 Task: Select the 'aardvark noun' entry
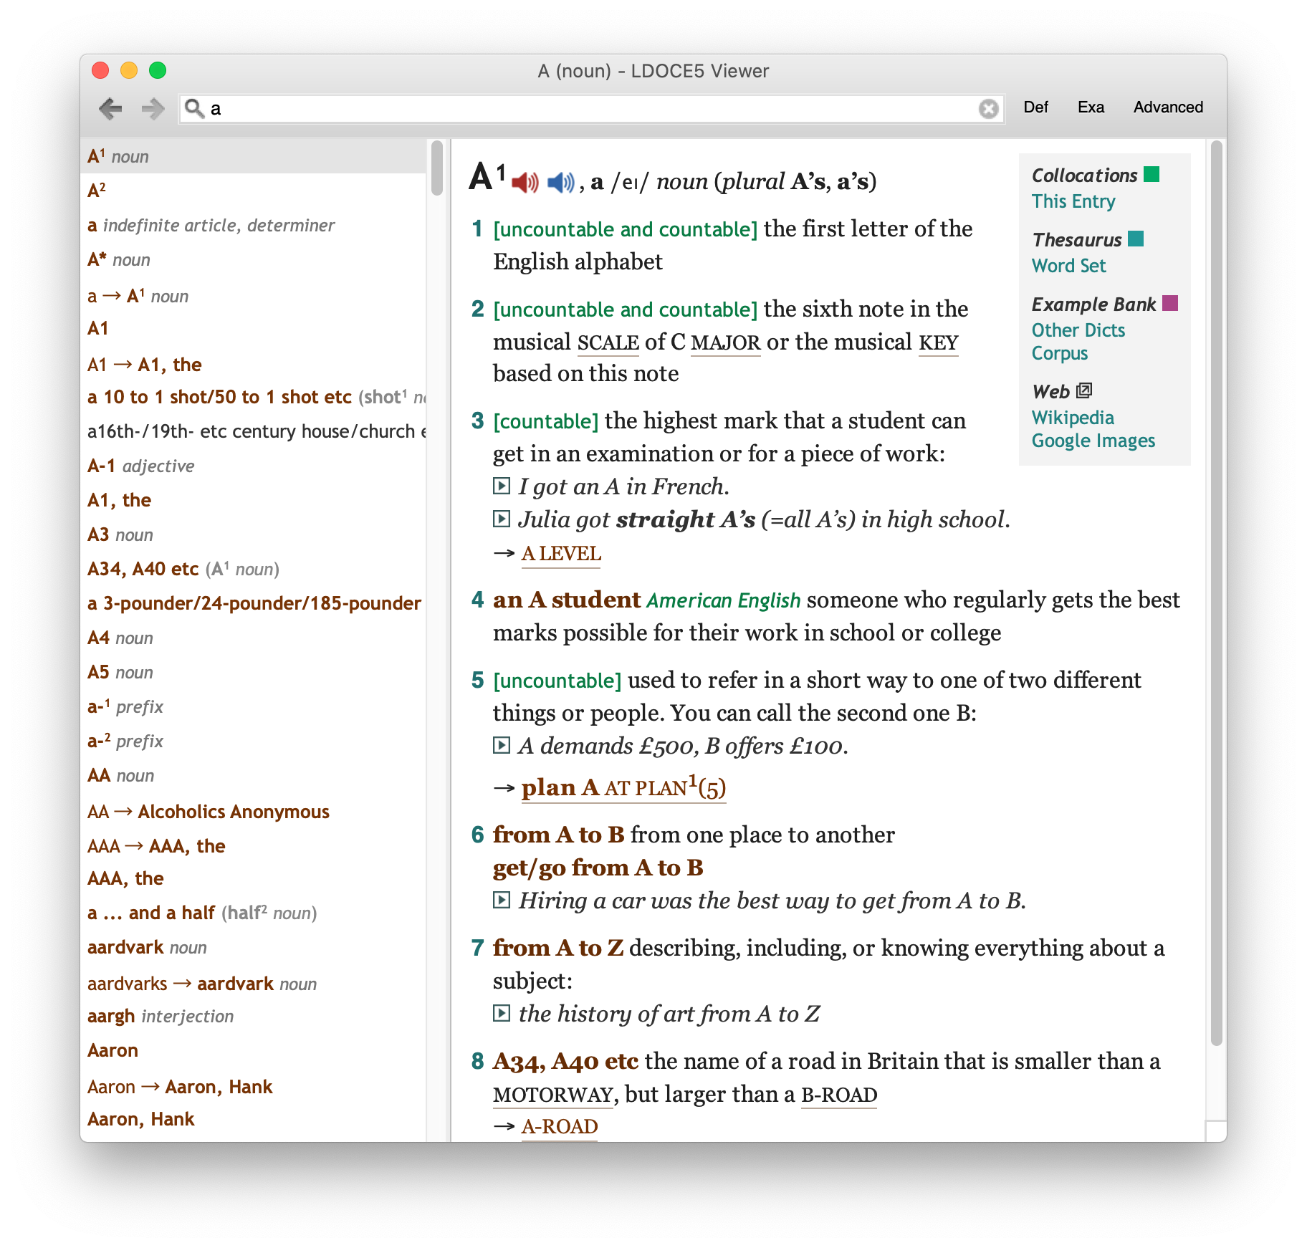[x=254, y=947]
